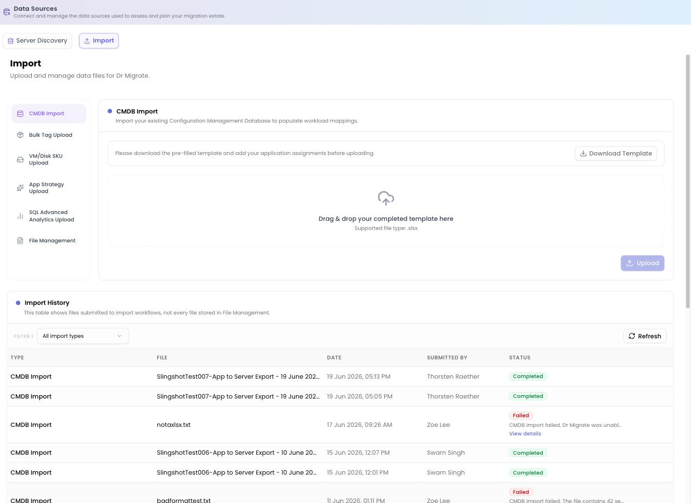Image resolution: width=691 pixels, height=503 pixels.
Task: Open App Strategy Upload section
Action: pyautogui.click(x=49, y=188)
